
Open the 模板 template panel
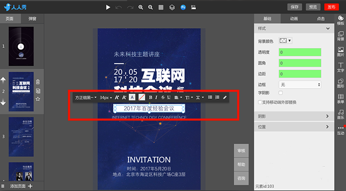(x=340, y=20)
